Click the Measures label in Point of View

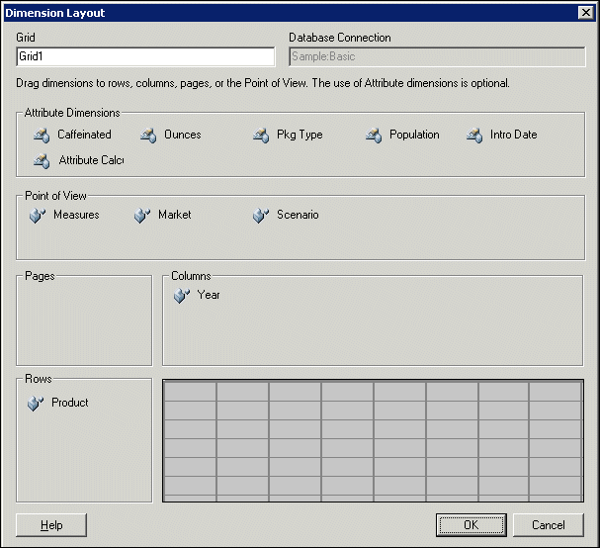click(76, 215)
